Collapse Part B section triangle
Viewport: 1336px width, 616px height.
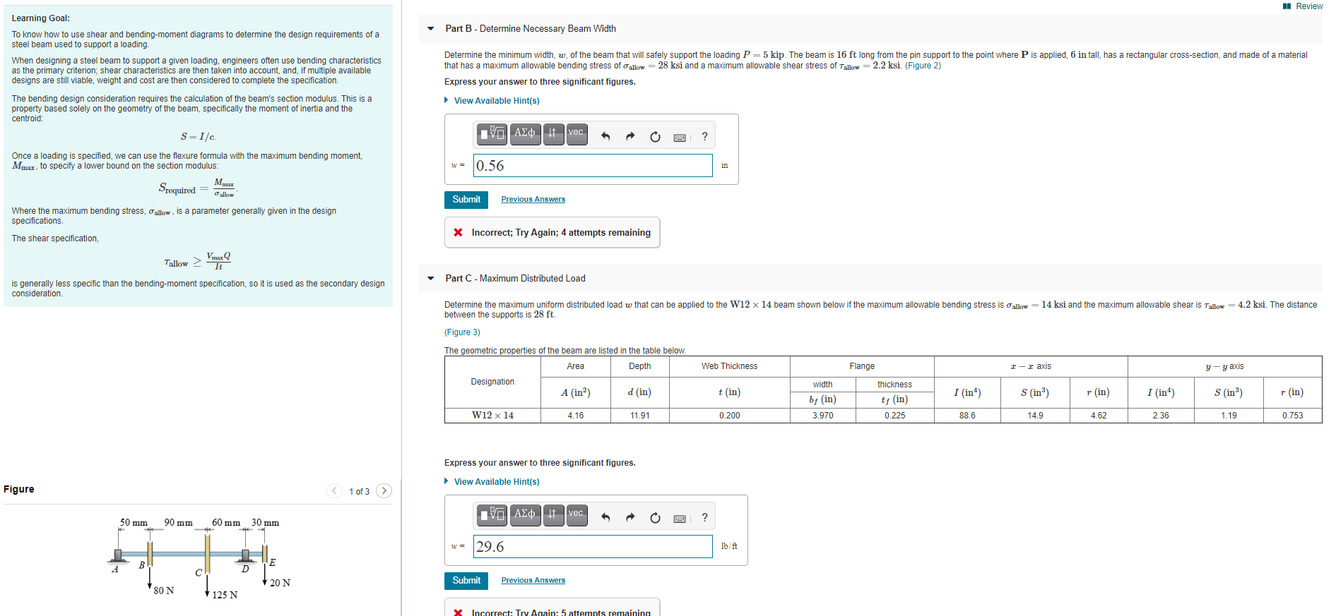430,29
